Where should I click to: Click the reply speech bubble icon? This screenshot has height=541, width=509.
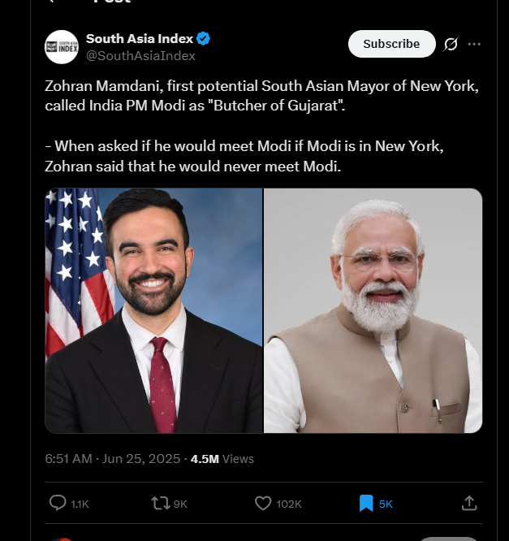click(x=58, y=504)
